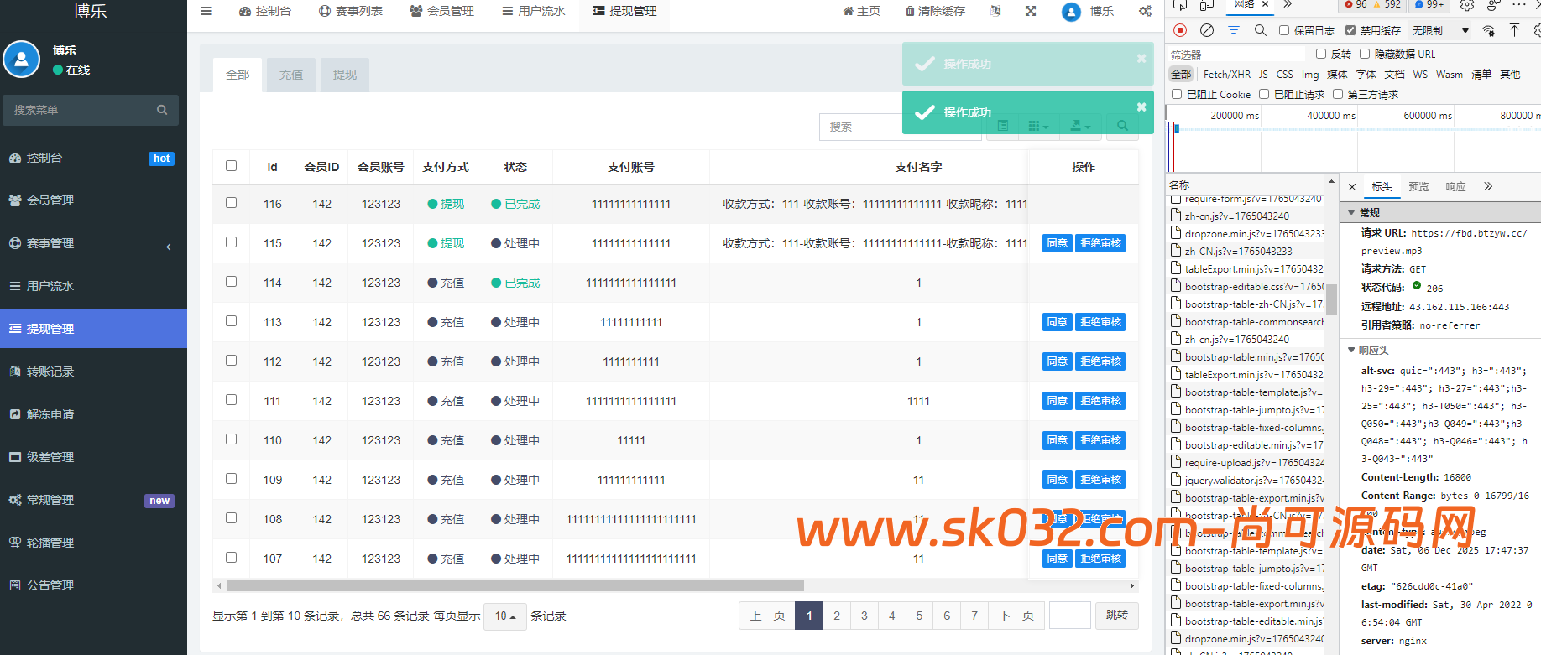Click the 清除缓存 trash icon

point(935,11)
